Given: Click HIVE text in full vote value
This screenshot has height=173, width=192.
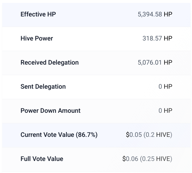Looking at the screenshot, I should 164,159.
